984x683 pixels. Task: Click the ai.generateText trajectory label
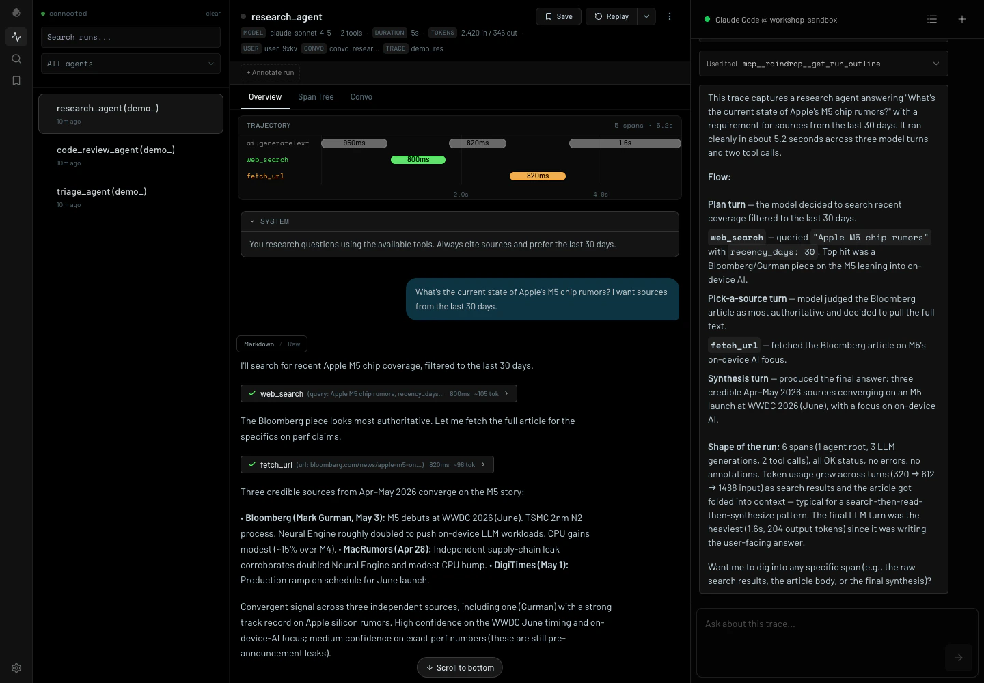[x=277, y=143]
